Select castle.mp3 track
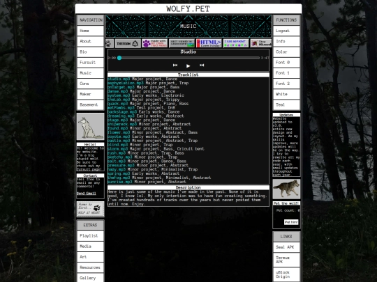Image resolution: width=377 pixels, height=282 pixels. pos(119,141)
